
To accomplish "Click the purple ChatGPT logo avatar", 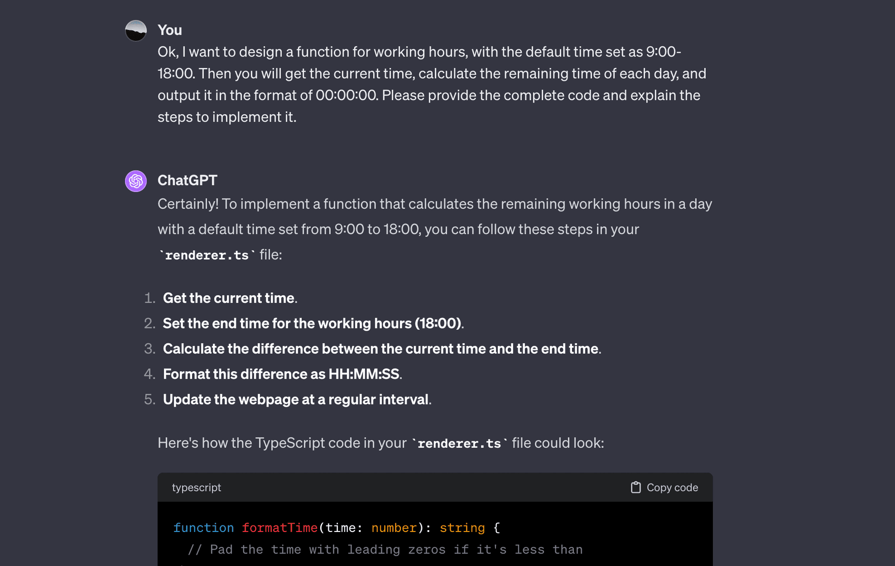I will pyautogui.click(x=136, y=181).
